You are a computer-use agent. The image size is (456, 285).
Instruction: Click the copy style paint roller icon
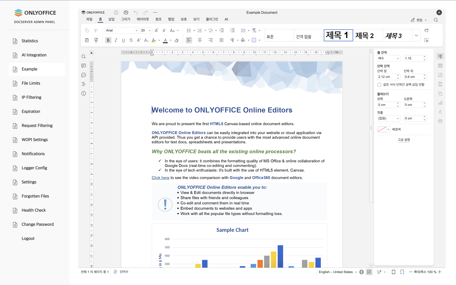click(96, 40)
